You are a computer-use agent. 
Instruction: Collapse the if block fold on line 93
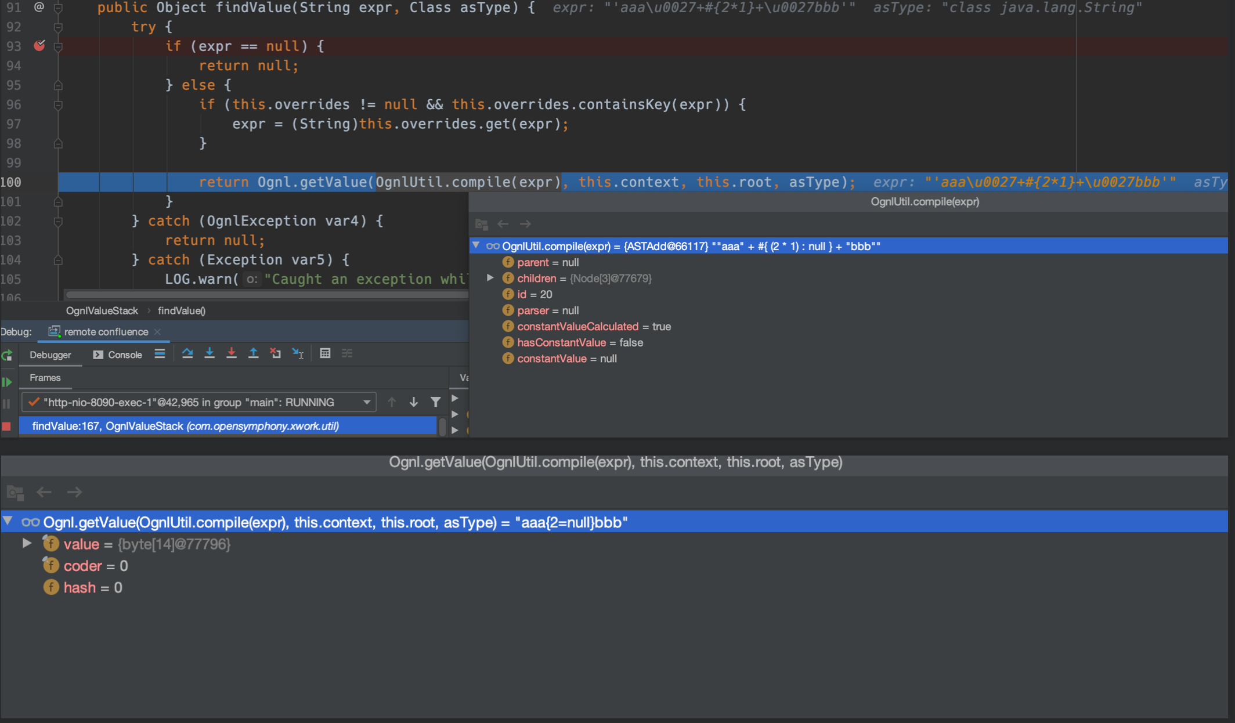pyautogui.click(x=58, y=46)
